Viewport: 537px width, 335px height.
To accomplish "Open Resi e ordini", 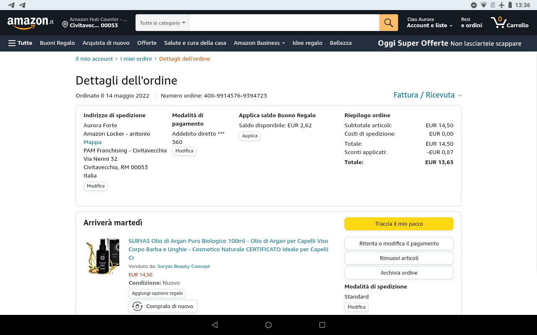I will click(472, 23).
